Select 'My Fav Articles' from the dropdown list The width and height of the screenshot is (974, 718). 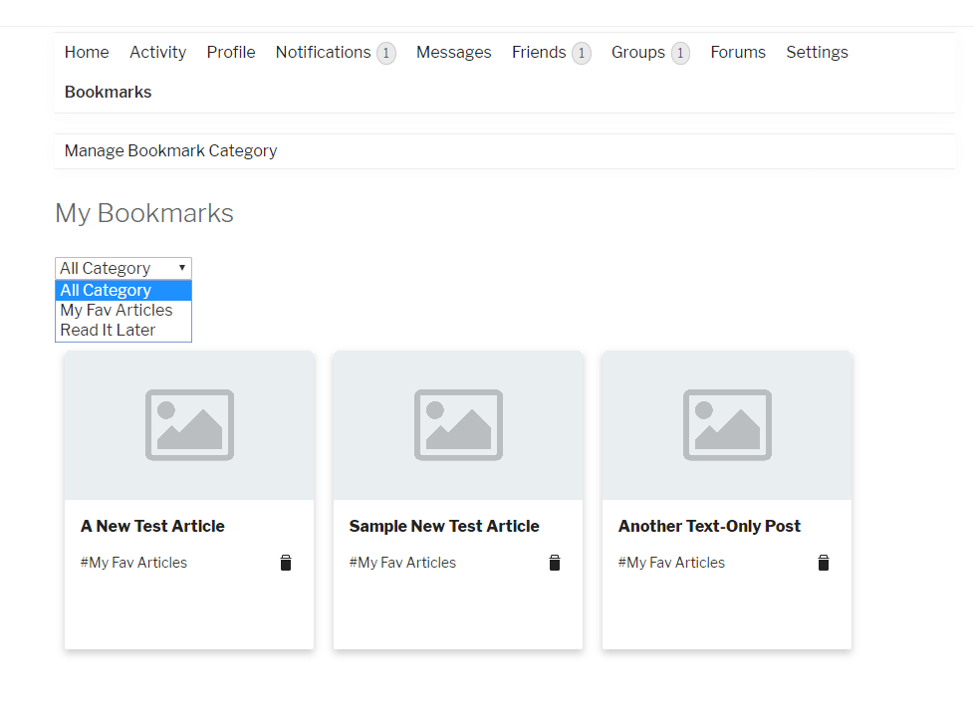tap(117, 310)
